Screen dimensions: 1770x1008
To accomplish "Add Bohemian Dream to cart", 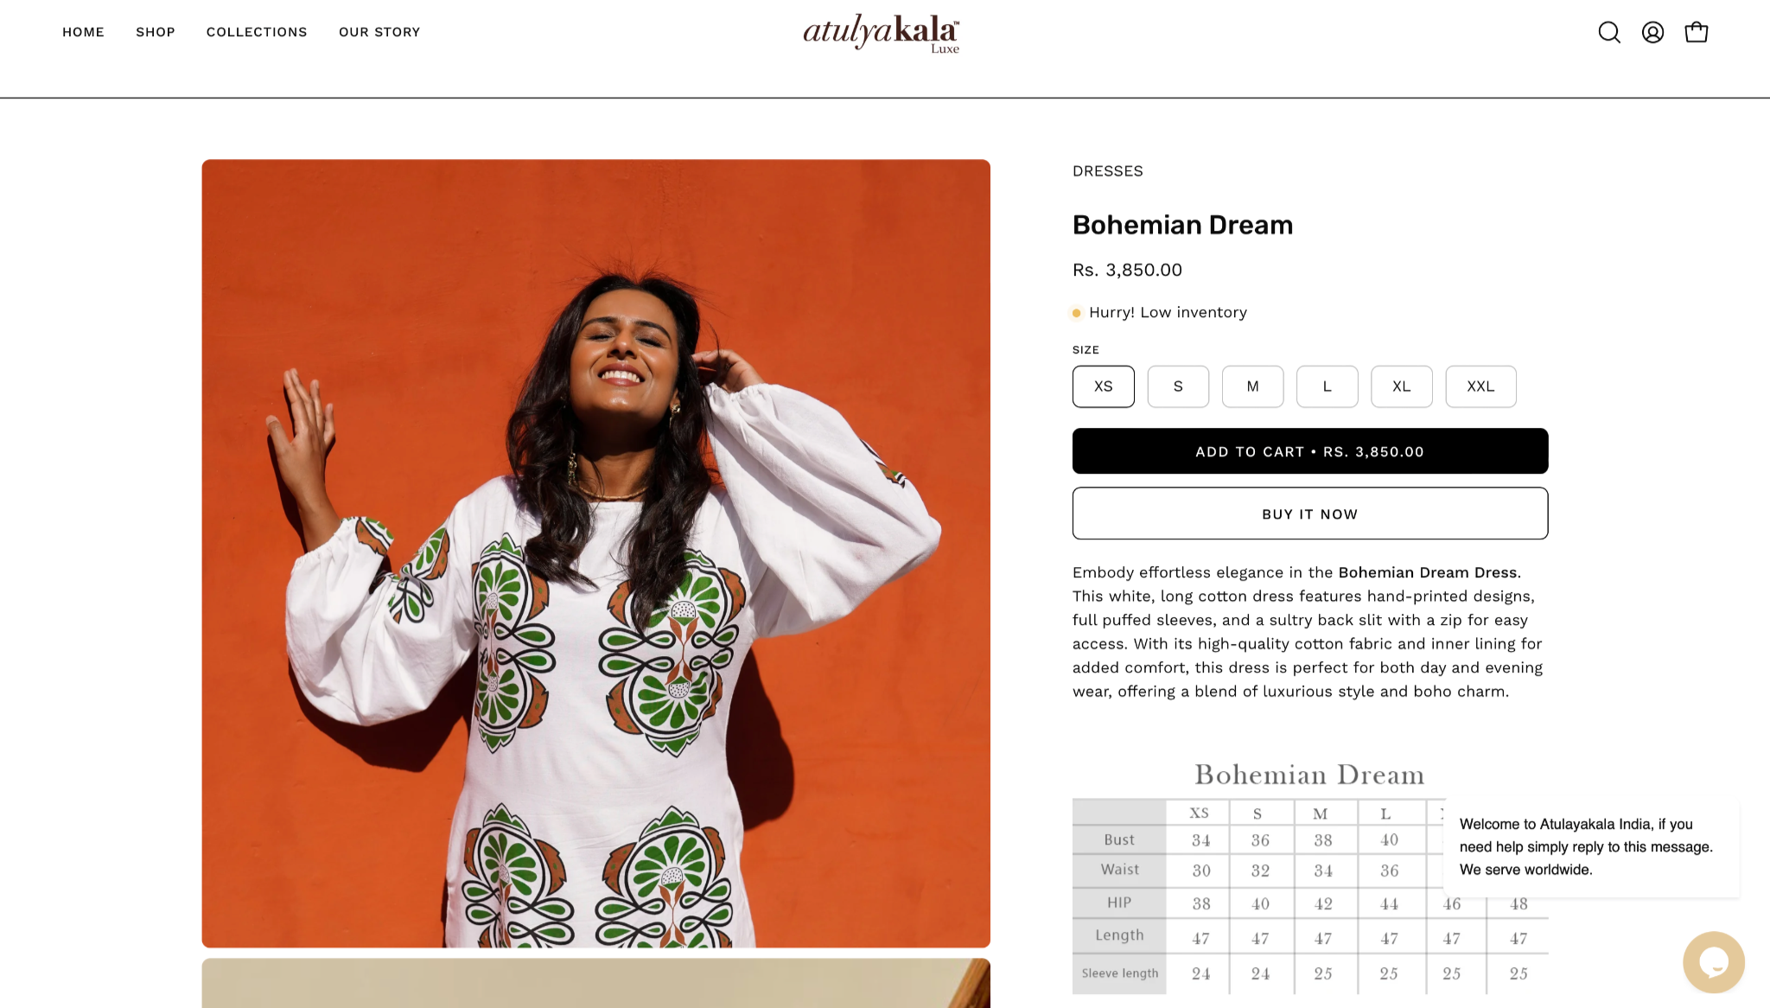I will [x=1310, y=451].
